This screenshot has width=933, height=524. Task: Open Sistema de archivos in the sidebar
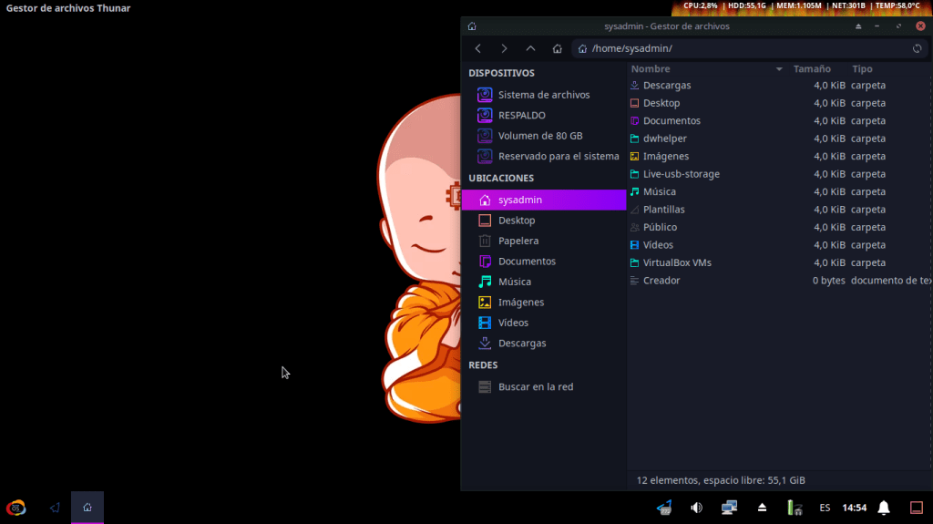(543, 95)
